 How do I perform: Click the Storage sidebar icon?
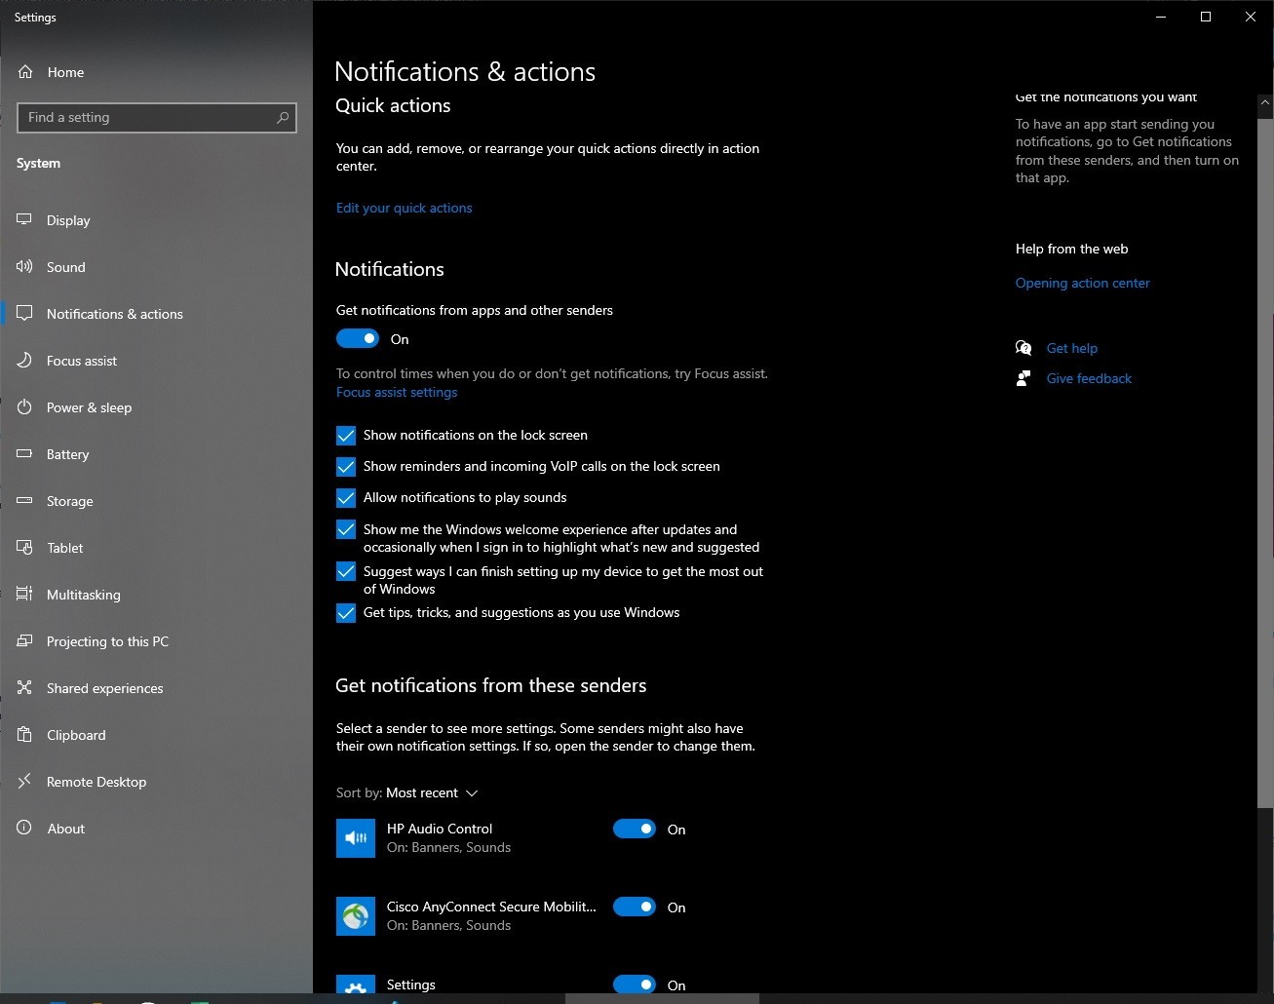tap(23, 501)
